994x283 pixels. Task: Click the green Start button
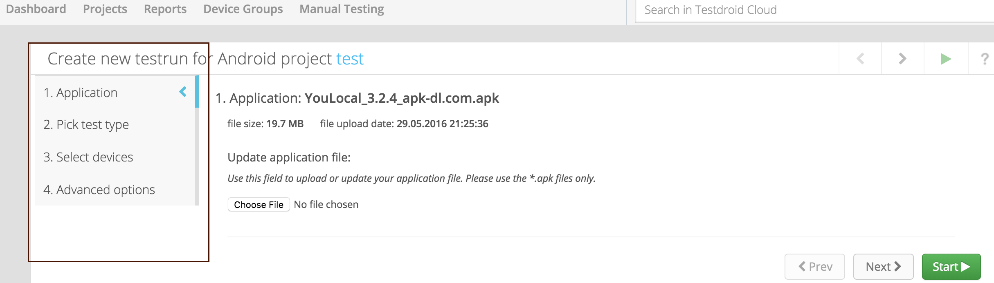(951, 267)
